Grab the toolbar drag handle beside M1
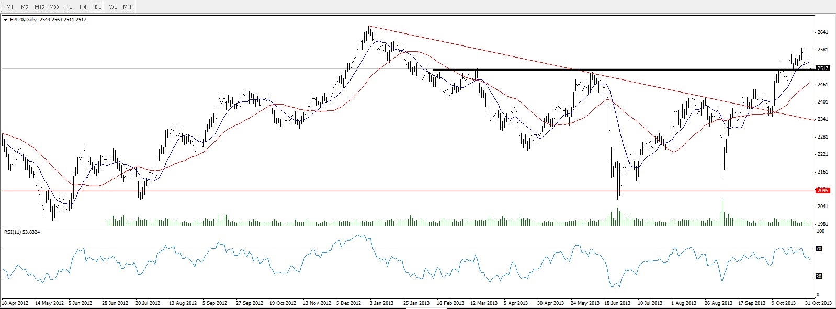This screenshot has width=836, height=309. coord(2,7)
